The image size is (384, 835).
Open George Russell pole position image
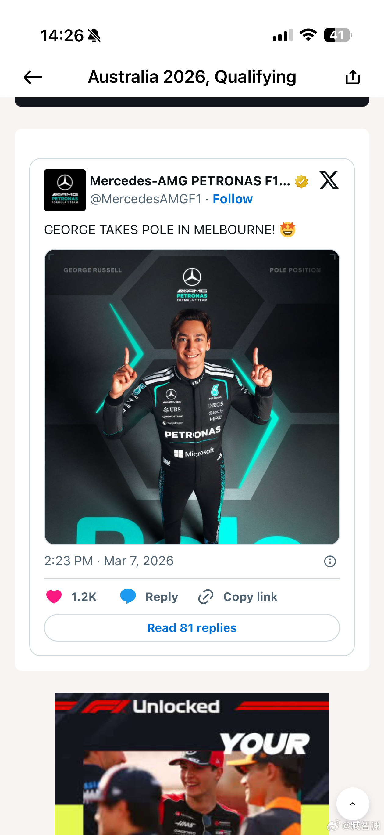tap(192, 397)
